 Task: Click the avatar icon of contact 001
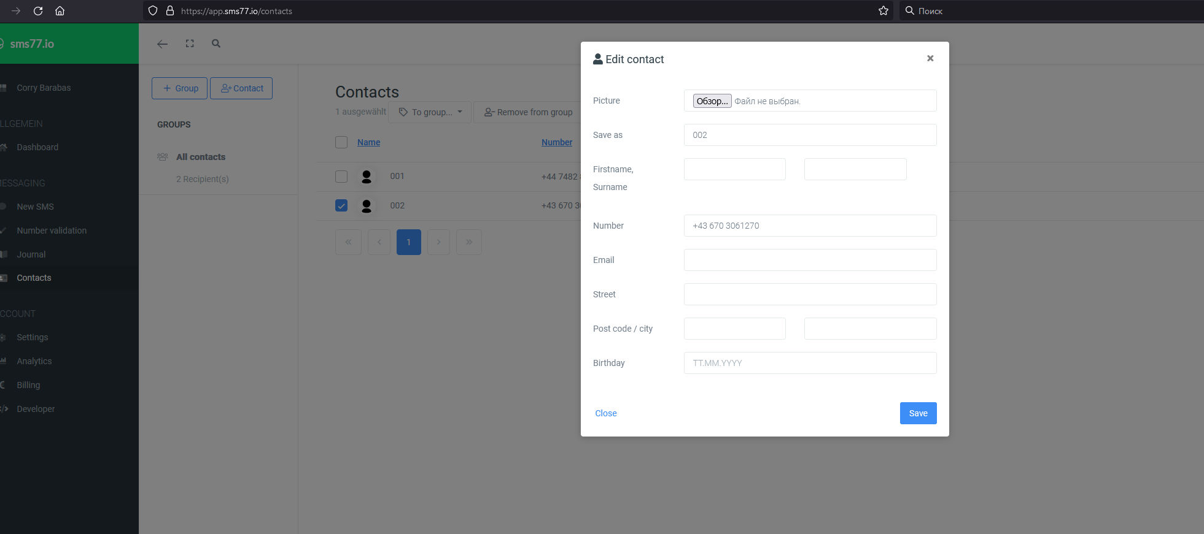coord(367,177)
